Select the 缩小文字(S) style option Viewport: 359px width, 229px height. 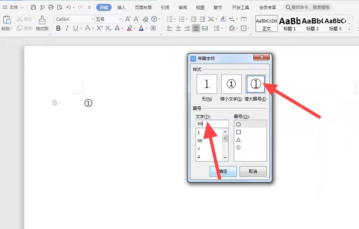(x=231, y=84)
